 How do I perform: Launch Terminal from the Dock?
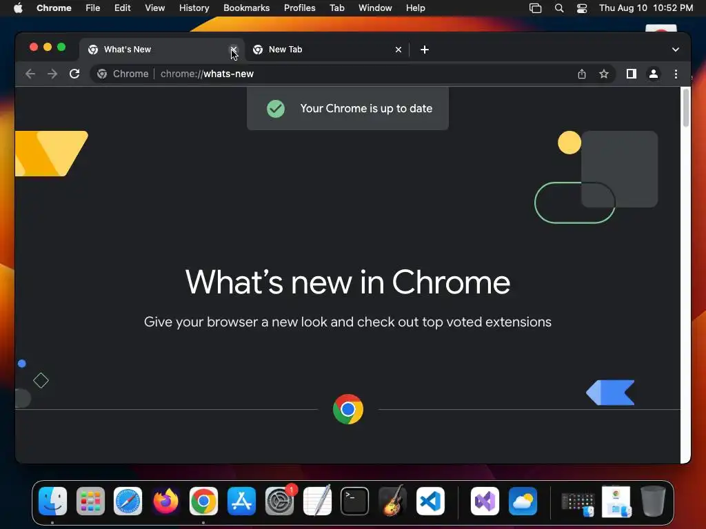pyautogui.click(x=355, y=501)
